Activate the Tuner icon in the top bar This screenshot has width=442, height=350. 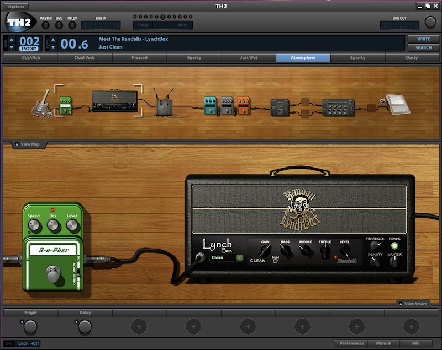pyautogui.click(x=143, y=24)
